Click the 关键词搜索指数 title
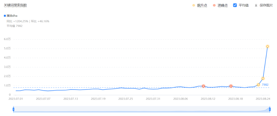277x116 pixels. 15,5
